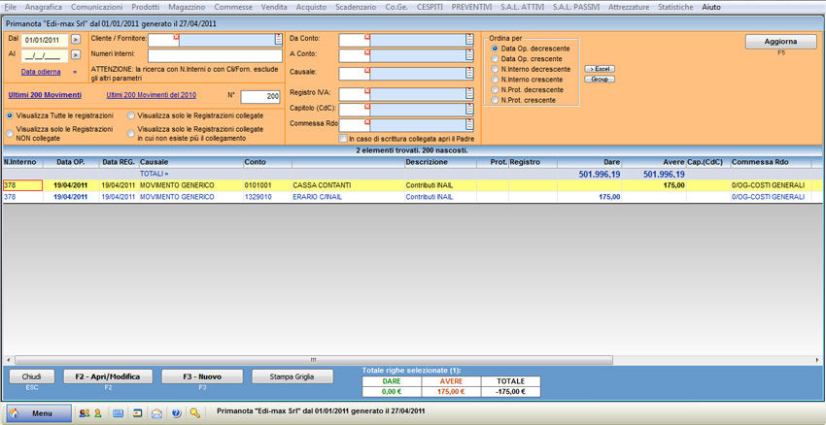Viewport: 826px width, 425px height.
Task: Open the Da Conto lookup list
Action: coord(469,40)
